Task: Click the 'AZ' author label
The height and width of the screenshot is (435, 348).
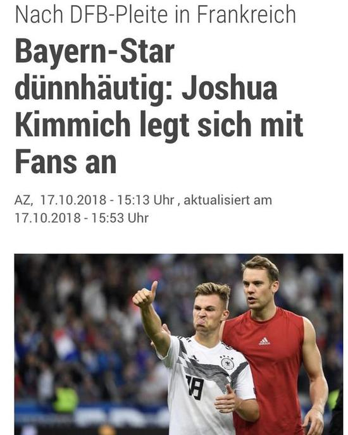Action: click(x=23, y=200)
